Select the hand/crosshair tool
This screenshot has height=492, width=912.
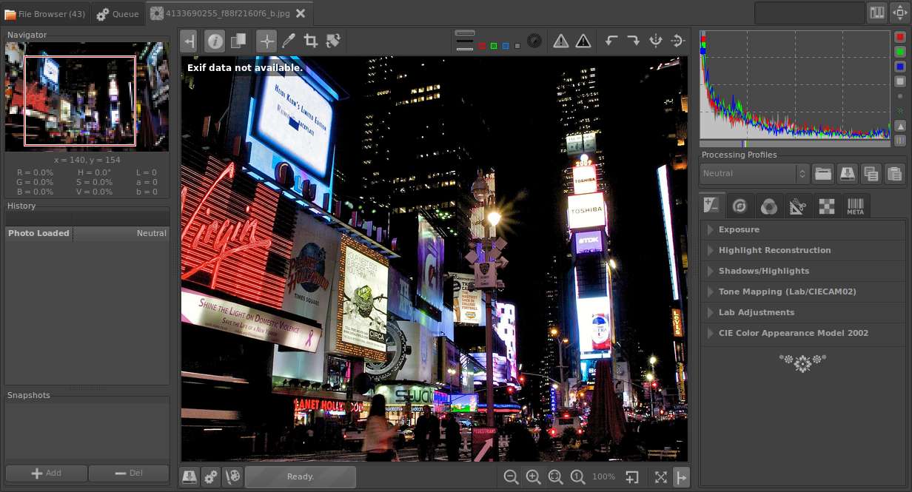point(266,41)
